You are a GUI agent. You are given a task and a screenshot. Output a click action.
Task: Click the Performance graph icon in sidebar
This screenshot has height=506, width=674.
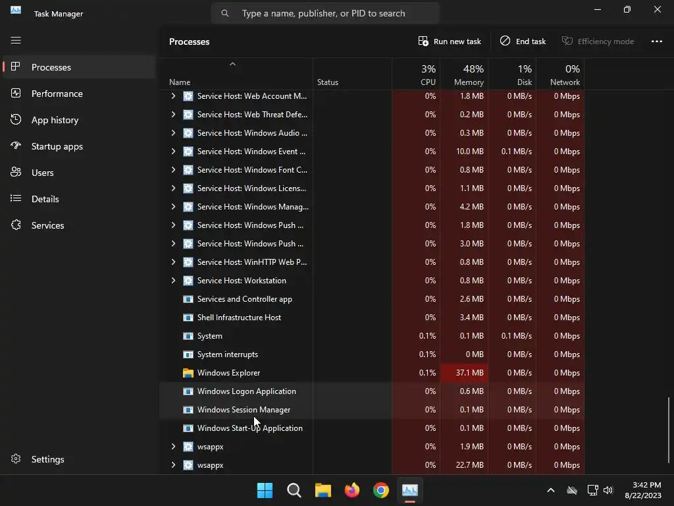(16, 93)
